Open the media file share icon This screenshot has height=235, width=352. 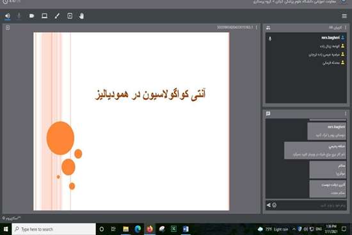click(x=70, y=16)
